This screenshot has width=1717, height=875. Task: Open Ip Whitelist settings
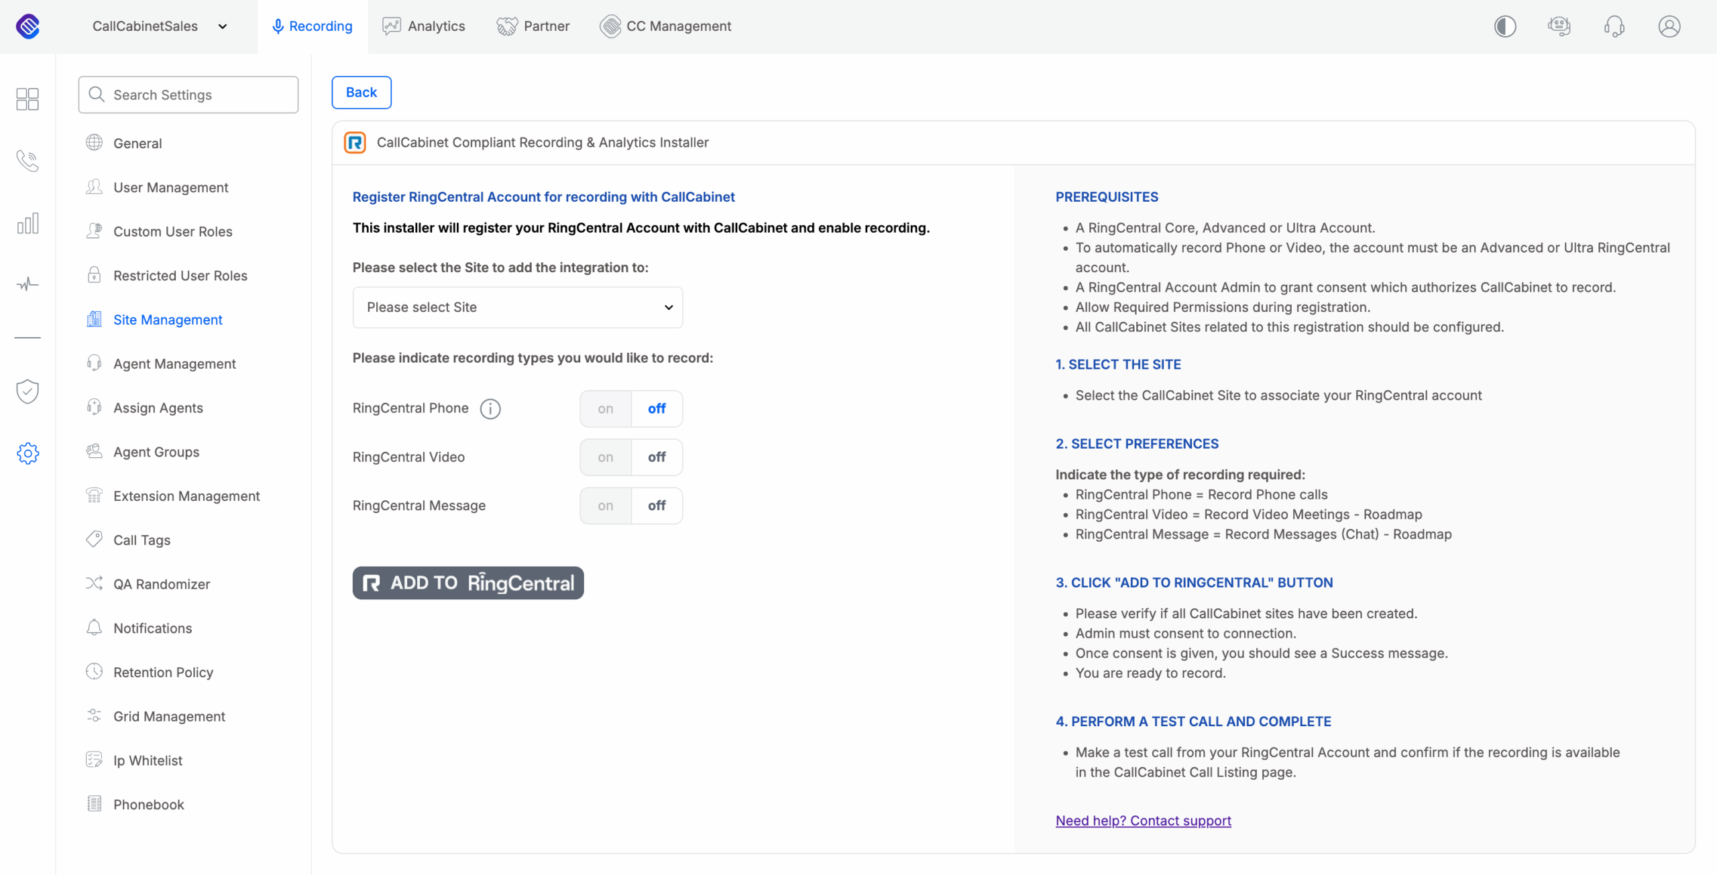148,760
